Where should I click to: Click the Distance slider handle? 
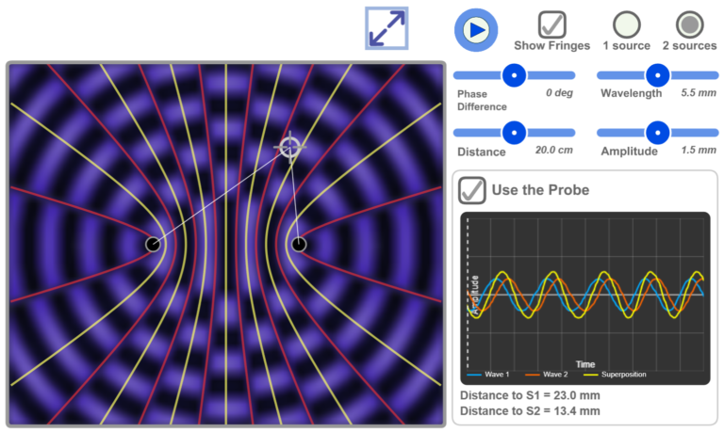tap(514, 133)
